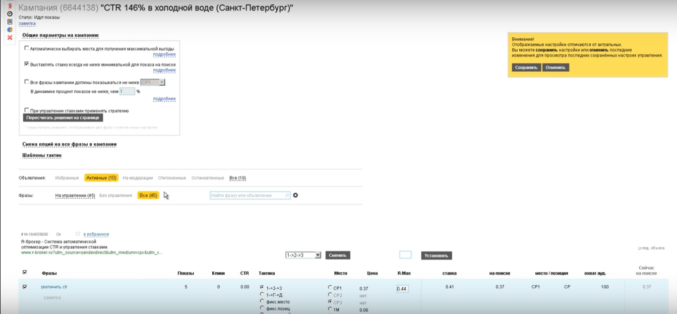Select tactic radio 'фикс.позиц'
The image size is (677, 314).
262,308
